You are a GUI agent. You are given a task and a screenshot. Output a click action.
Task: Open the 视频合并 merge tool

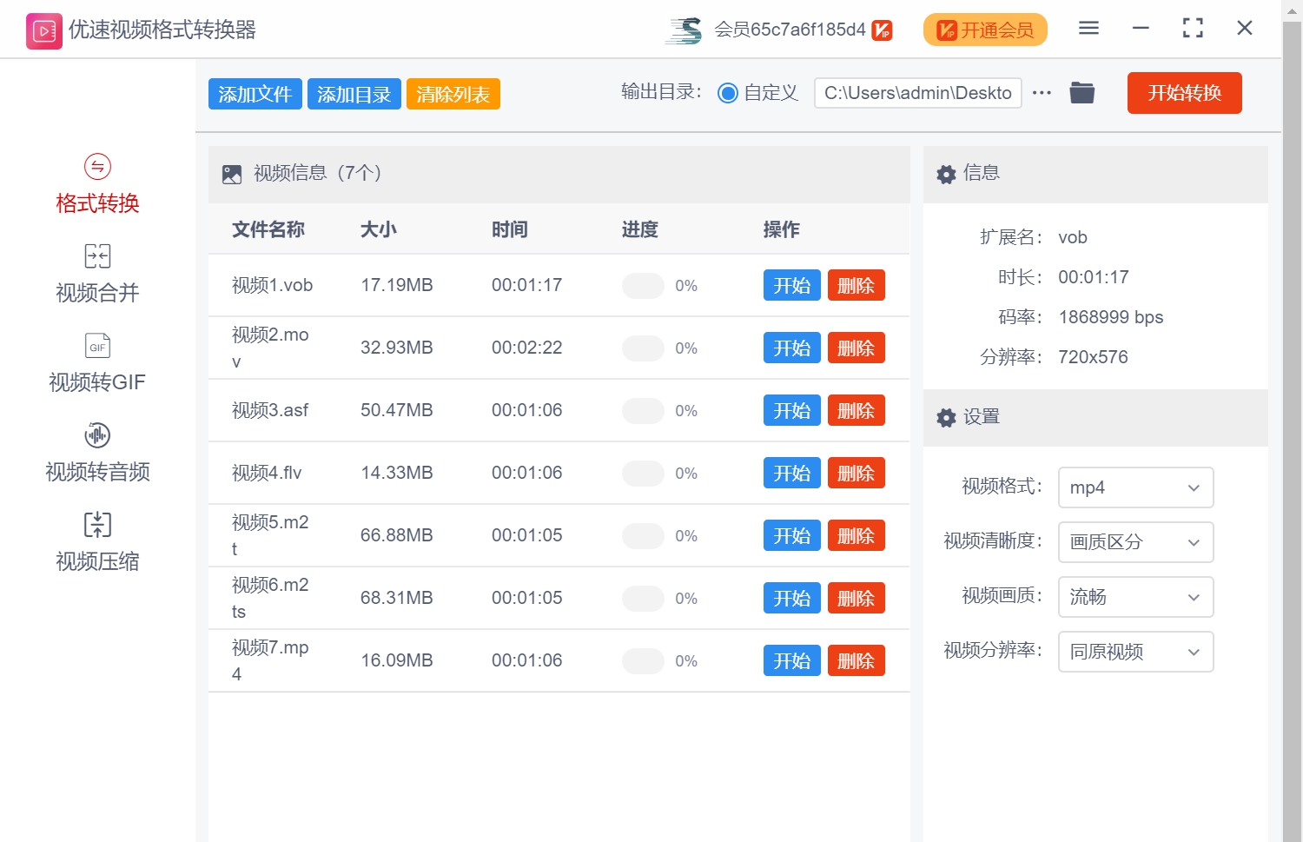96,274
